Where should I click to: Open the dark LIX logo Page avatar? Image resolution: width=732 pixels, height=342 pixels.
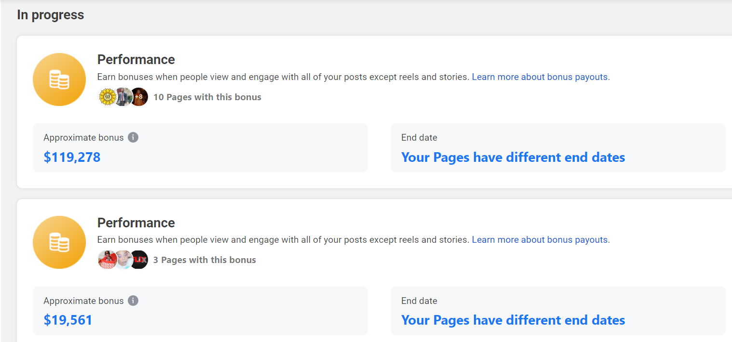(x=139, y=260)
